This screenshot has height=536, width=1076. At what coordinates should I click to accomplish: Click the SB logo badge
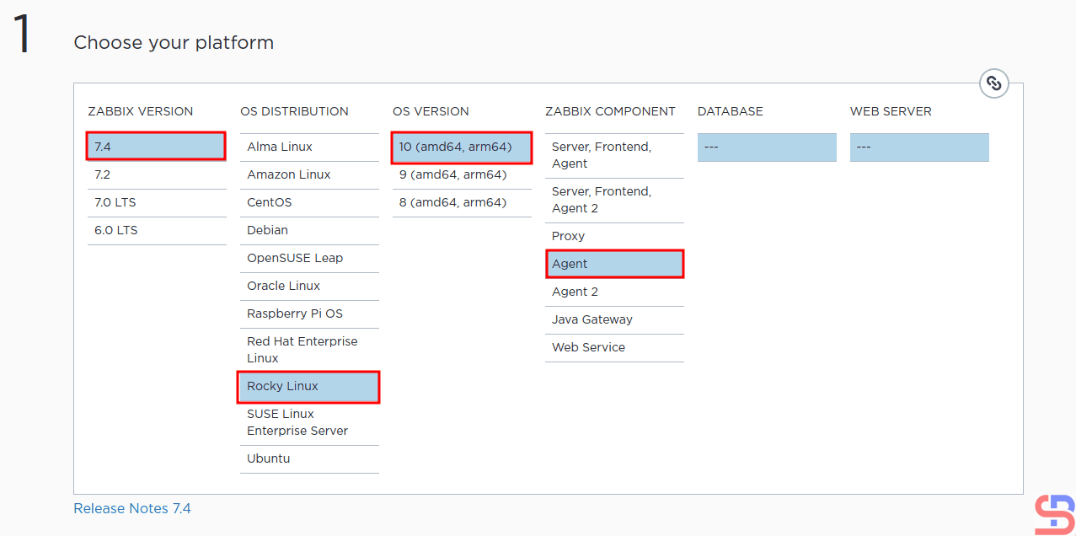click(1054, 514)
